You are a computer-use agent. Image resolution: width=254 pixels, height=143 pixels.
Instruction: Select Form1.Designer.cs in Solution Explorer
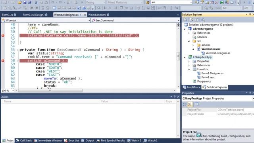[x=212, y=73]
